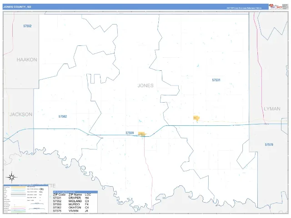Click the Murdo city marker on the highway

pos(142,134)
